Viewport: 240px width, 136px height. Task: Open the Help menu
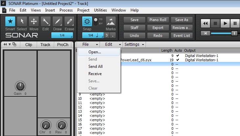pyautogui.click(x=134, y=10)
